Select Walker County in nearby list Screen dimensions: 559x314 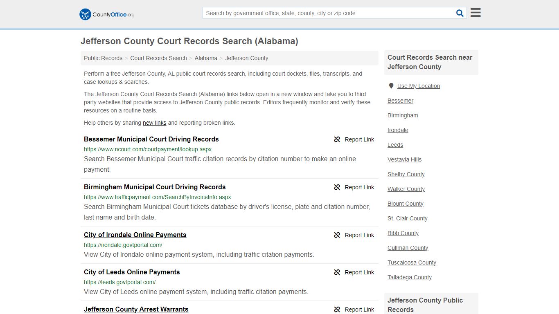[x=406, y=189]
